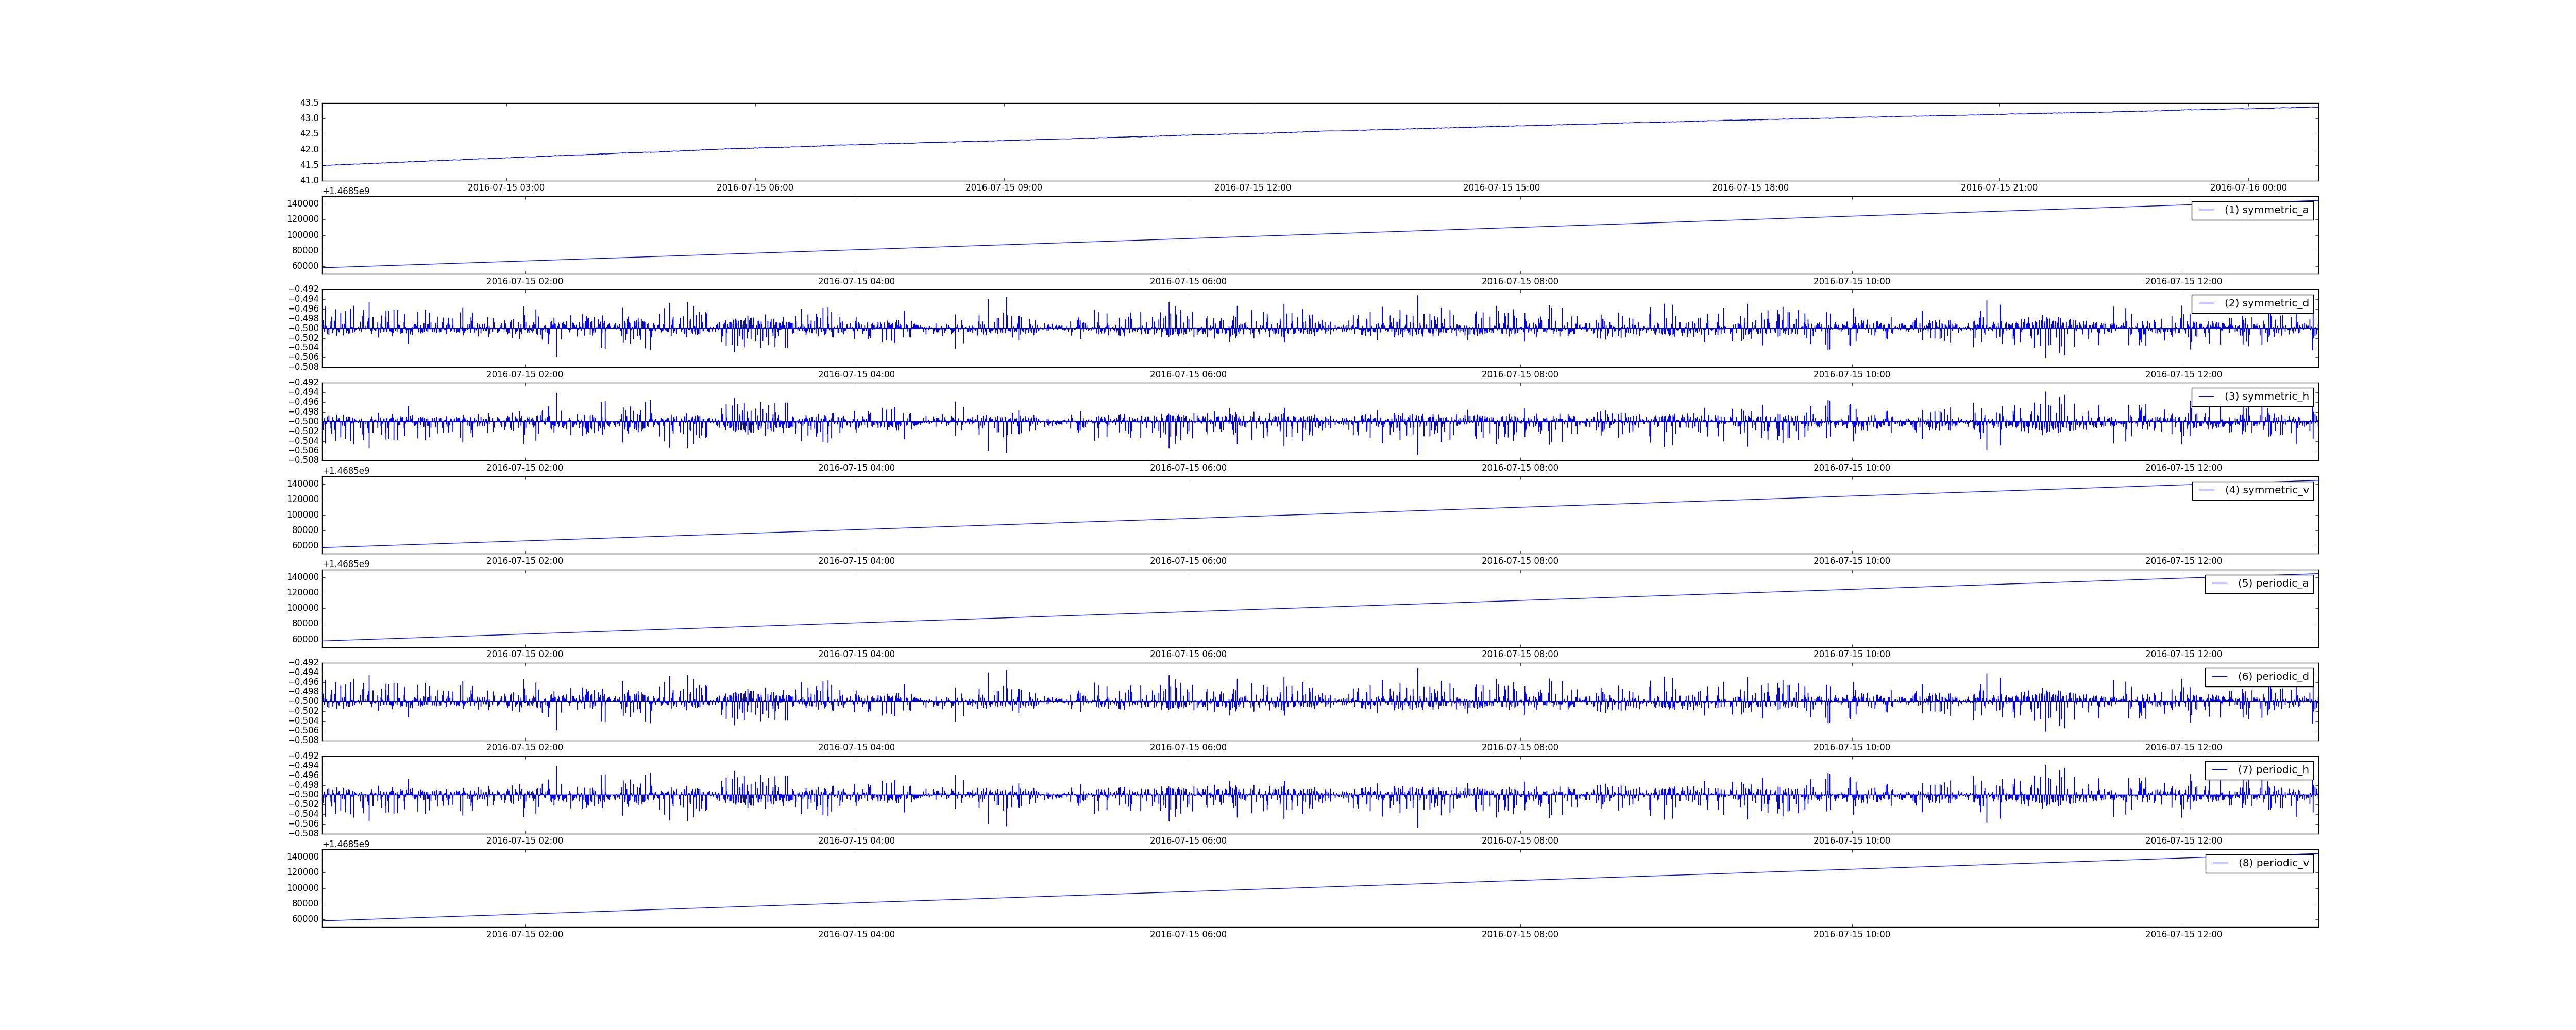This screenshot has width=2576, height=1030.
Task: Click blue line sample in periodic_h legend
Action: click(x=2219, y=769)
